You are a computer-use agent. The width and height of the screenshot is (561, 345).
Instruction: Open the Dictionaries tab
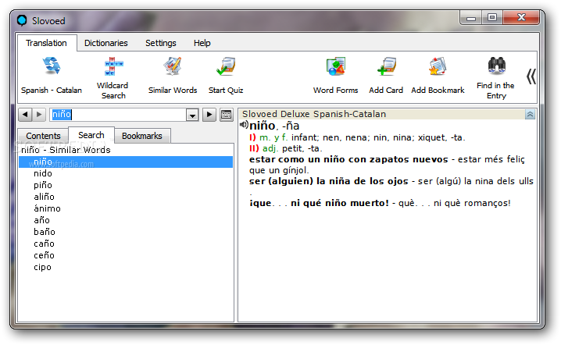(106, 43)
